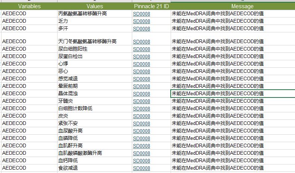This screenshot has height=173, width=295.
Task: Open the SD0008 link for 白细胞计数降低
Action: click(x=142, y=109)
